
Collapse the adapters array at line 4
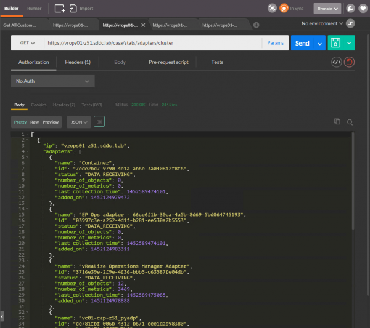(x=27, y=151)
